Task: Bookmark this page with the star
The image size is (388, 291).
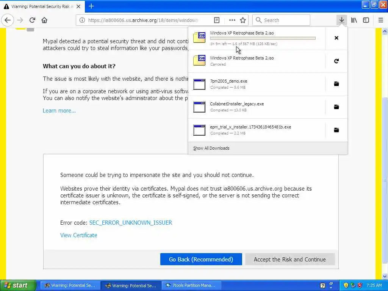Action: tap(243, 20)
